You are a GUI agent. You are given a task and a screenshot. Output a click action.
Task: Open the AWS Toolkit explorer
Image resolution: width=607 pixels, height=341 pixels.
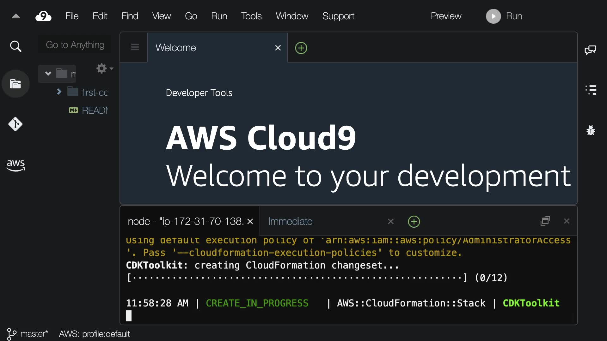pos(15,165)
